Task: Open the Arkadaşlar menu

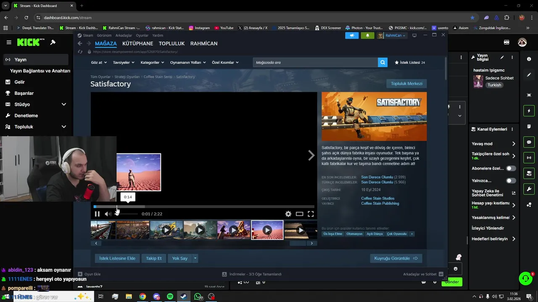Action: click(x=124, y=36)
